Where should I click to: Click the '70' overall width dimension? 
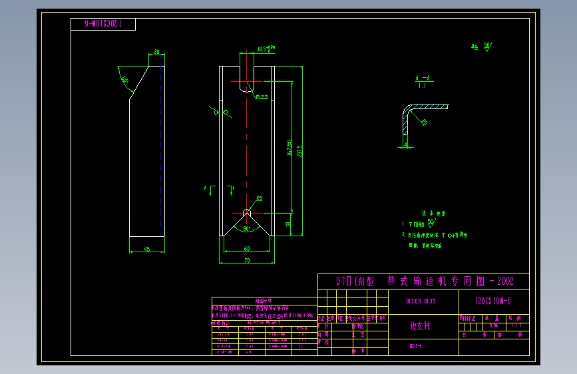coord(247,260)
